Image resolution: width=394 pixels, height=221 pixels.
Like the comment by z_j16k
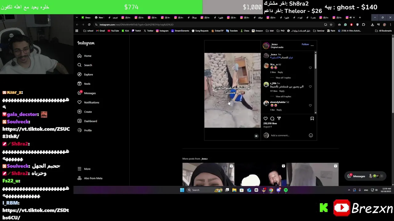310,87
